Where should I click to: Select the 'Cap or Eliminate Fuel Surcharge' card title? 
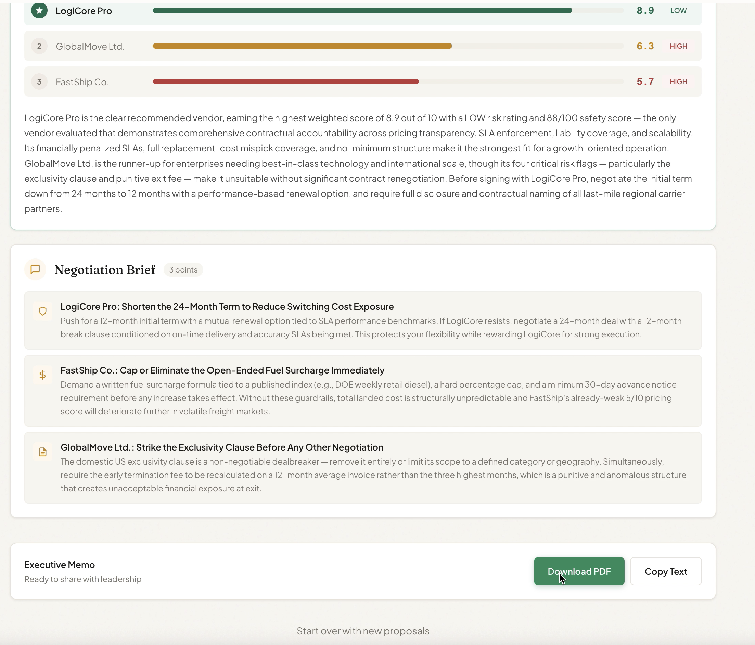point(222,370)
